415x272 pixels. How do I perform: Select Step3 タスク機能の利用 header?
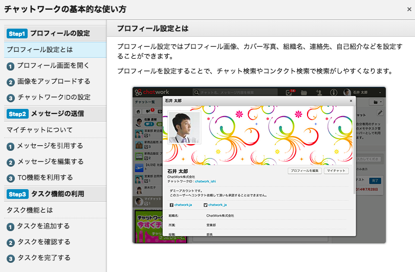(55, 194)
